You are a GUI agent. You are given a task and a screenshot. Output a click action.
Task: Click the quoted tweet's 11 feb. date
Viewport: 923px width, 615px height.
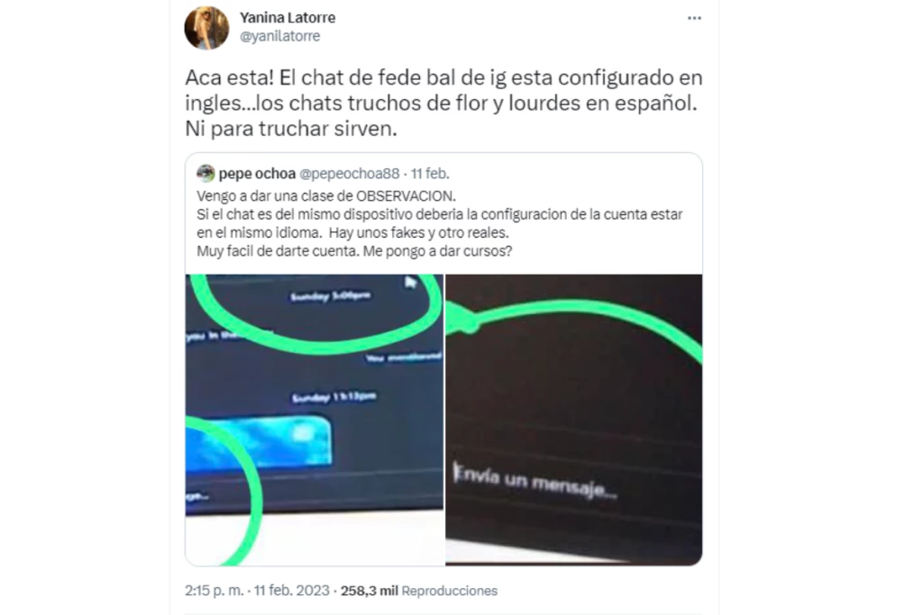pyautogui.click(x=430, y=174)
